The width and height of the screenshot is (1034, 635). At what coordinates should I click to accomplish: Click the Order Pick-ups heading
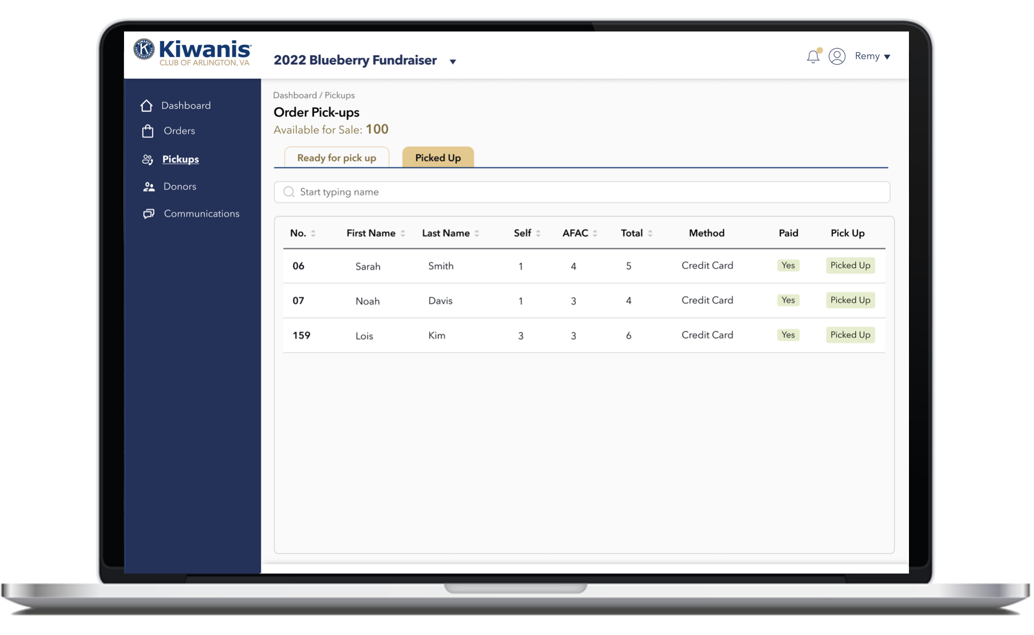click(316, 112)
